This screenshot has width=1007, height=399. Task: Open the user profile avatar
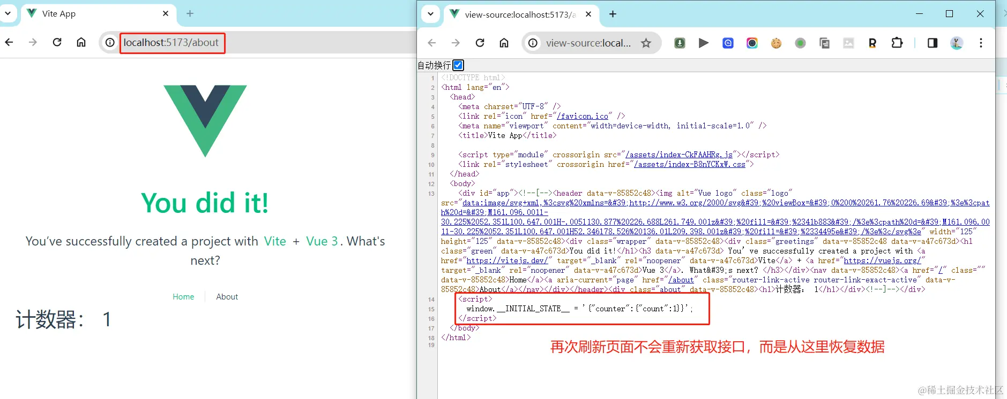pyautogui.click(x=957, y=43)
